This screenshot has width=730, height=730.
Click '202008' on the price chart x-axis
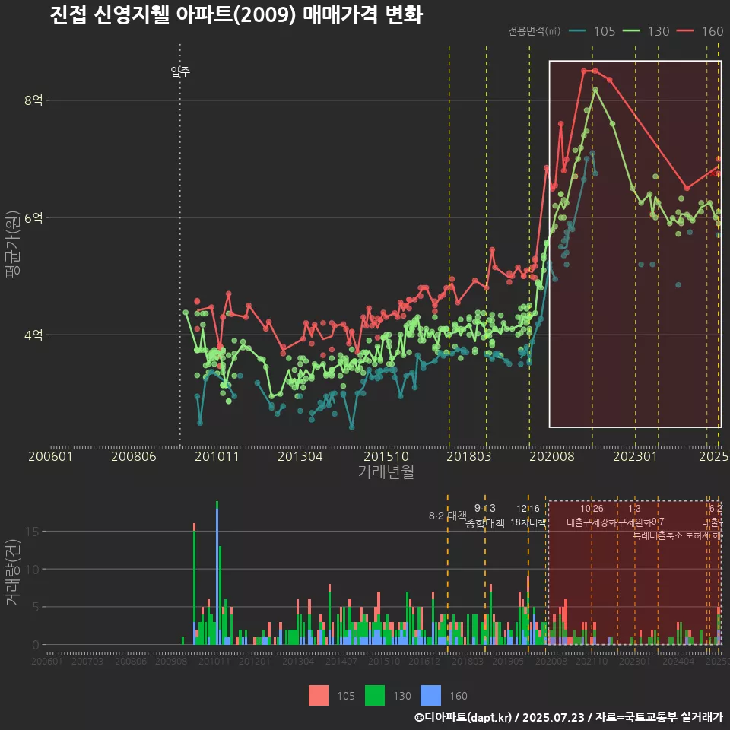(552, 456)
